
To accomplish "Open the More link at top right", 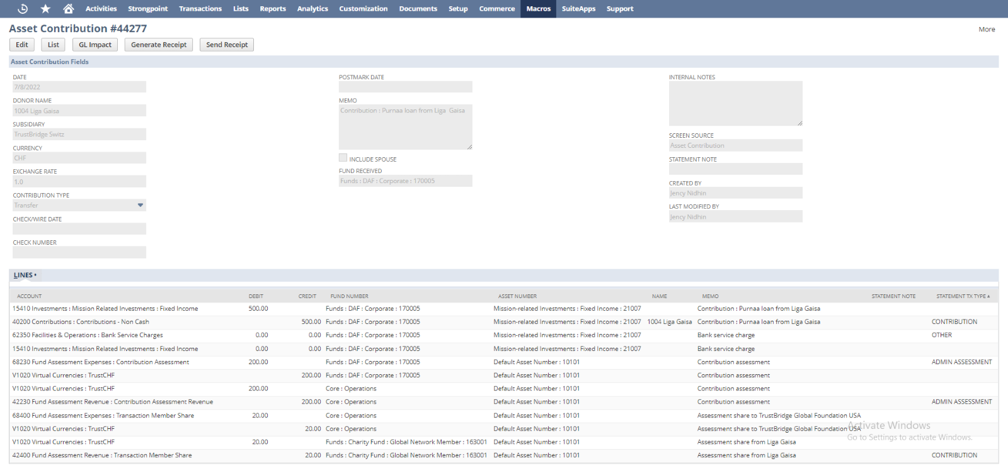I will point(987,30).
